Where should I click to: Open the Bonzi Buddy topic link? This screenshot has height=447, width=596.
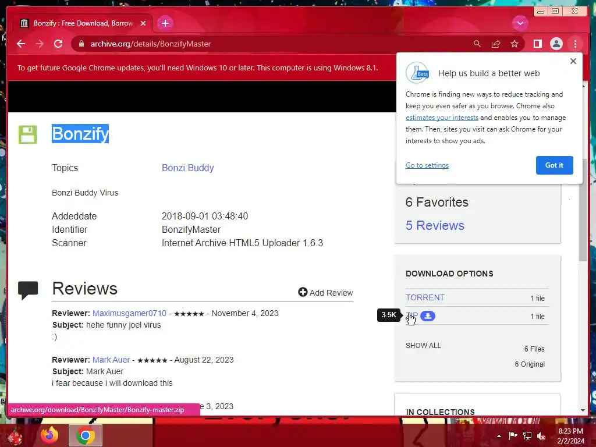[x=188, y=168]
